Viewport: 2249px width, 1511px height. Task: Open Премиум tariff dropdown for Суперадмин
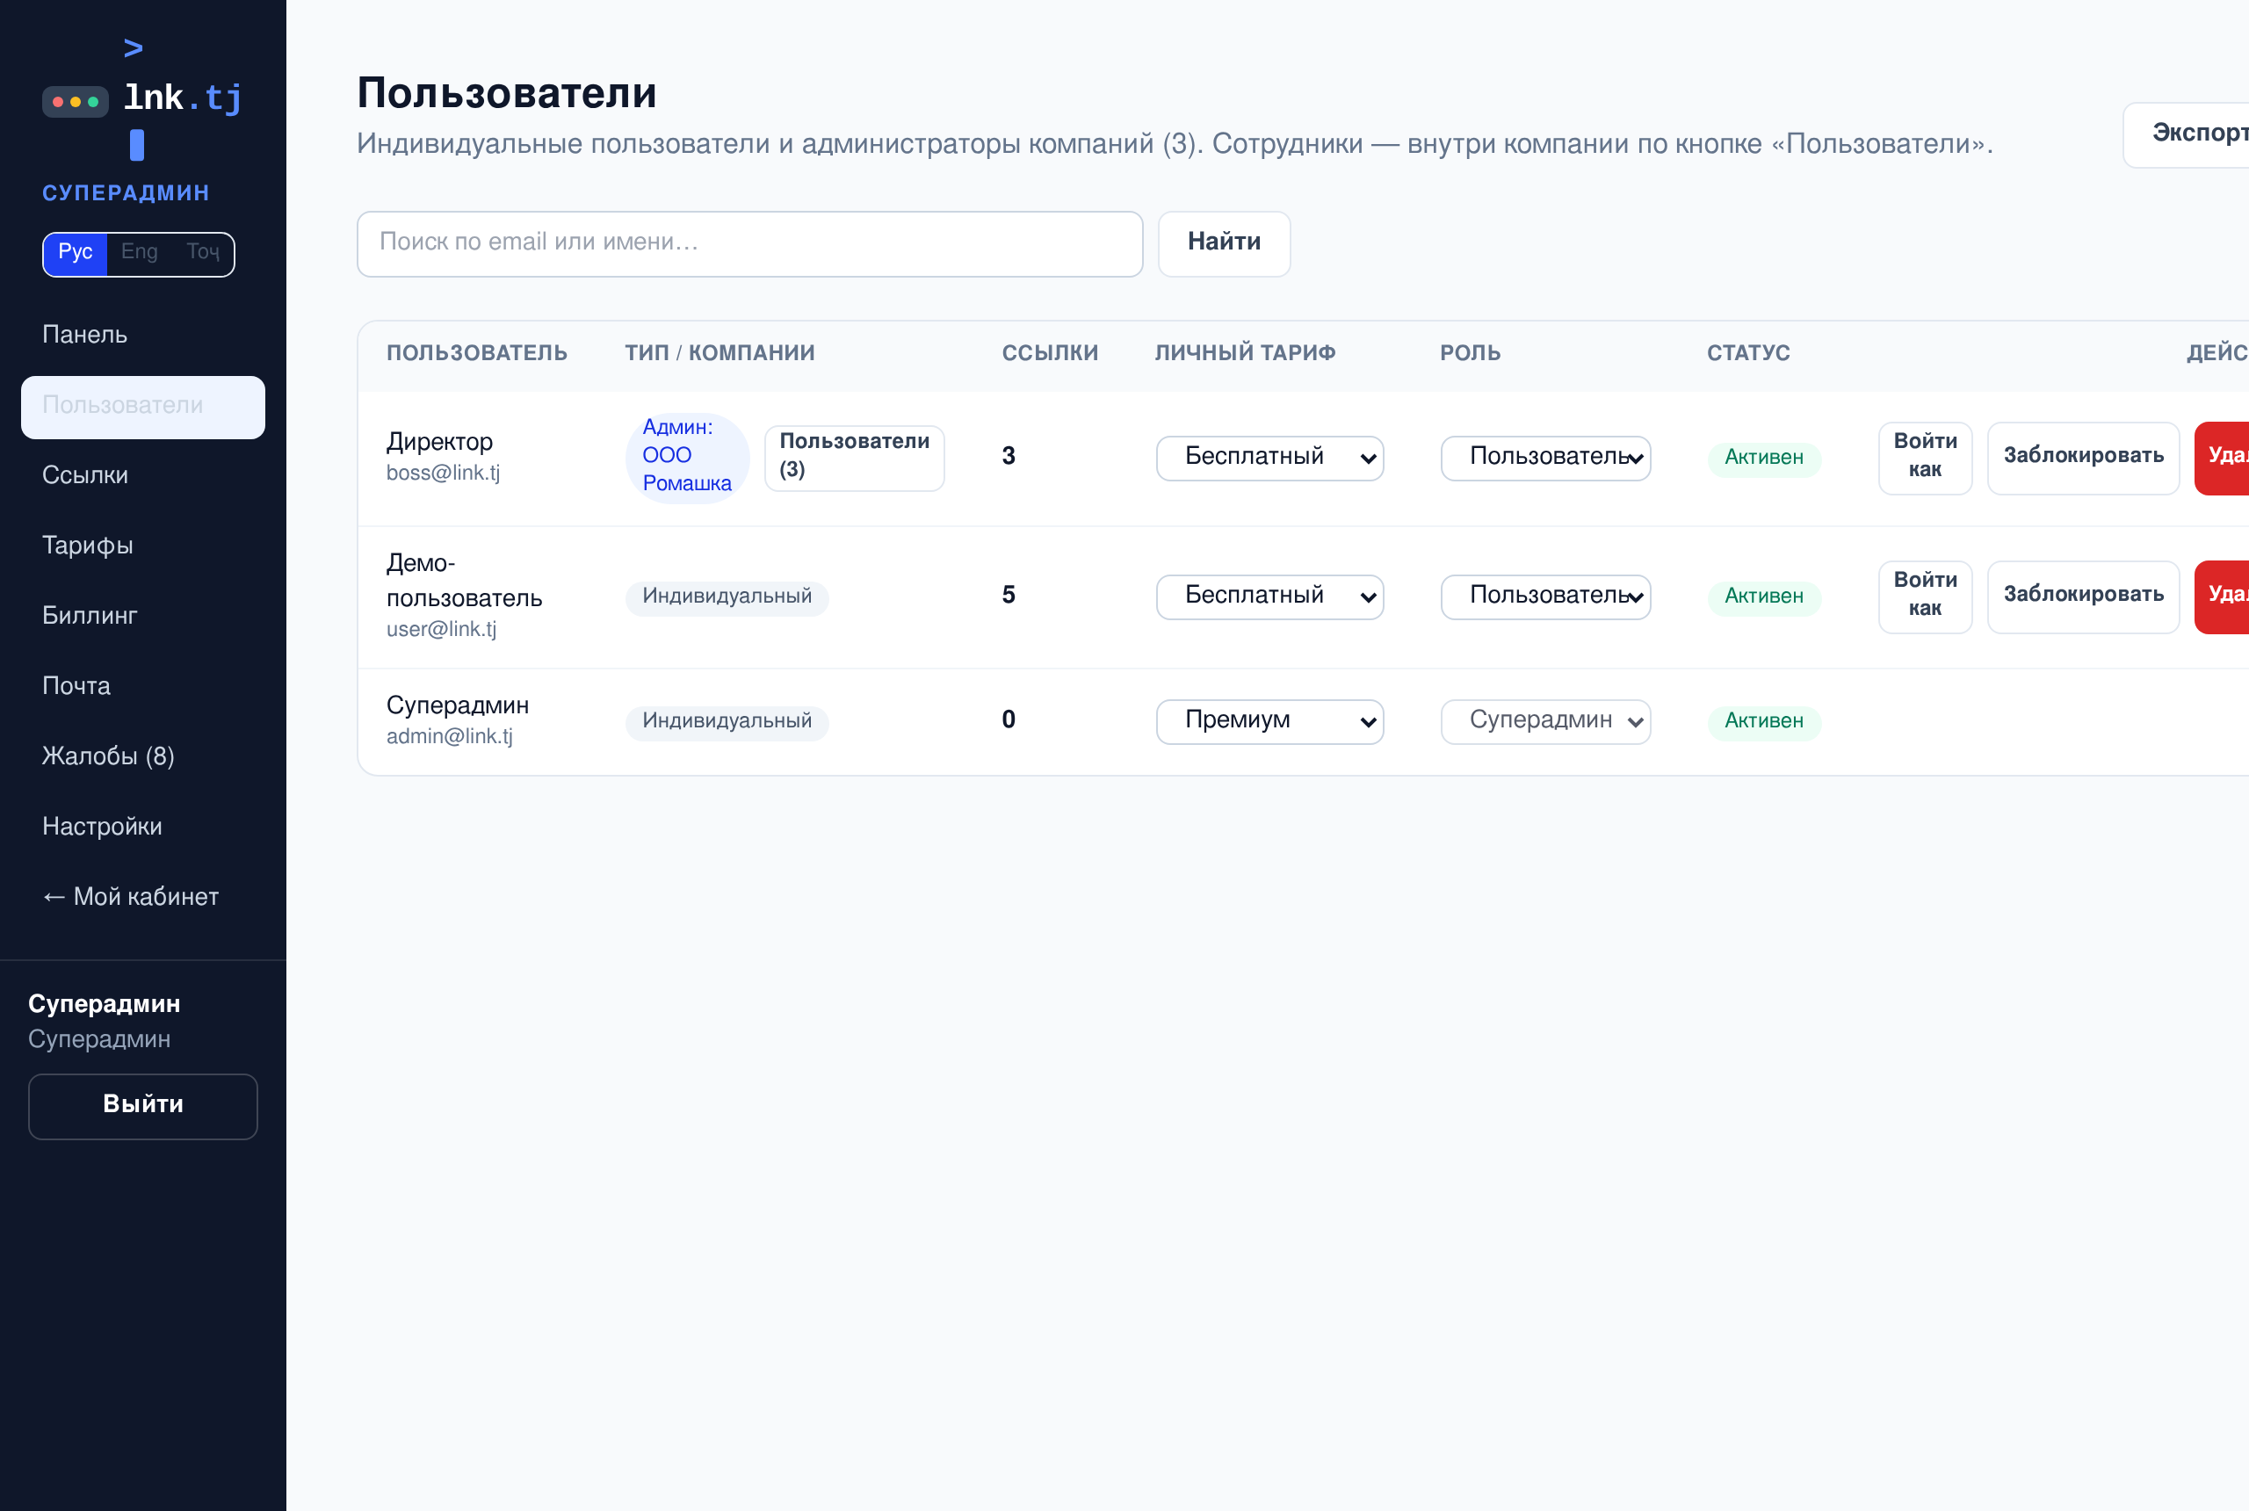1269,721
